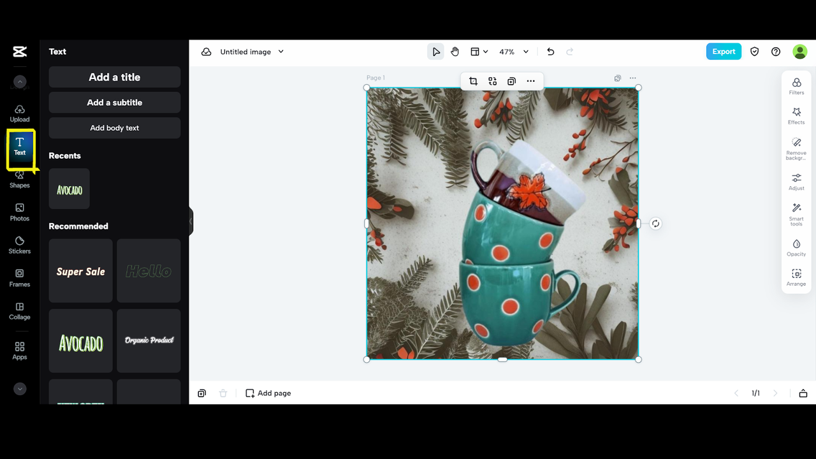
Task: Expand the project name dropdown arrow
Action: [x=281, y=52]
